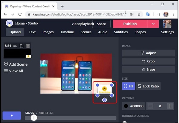Click the rotate handle below the logo

(104, 100)
